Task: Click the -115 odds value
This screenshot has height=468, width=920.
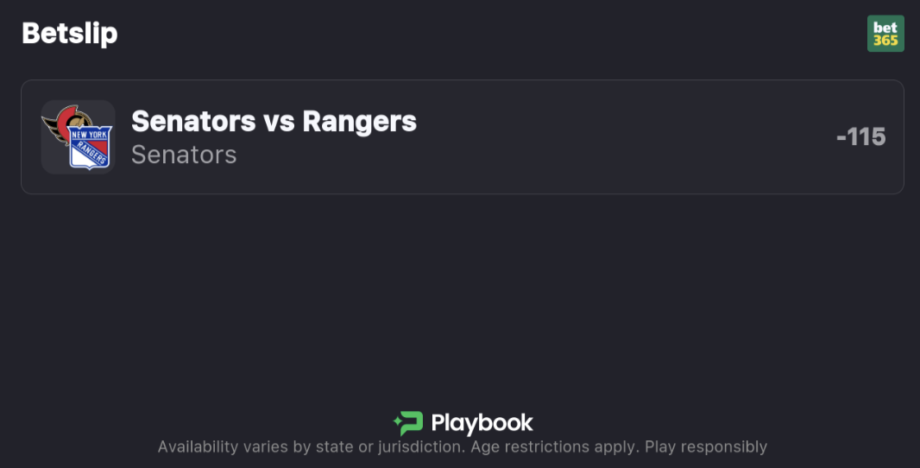Action: pos(860,137)
